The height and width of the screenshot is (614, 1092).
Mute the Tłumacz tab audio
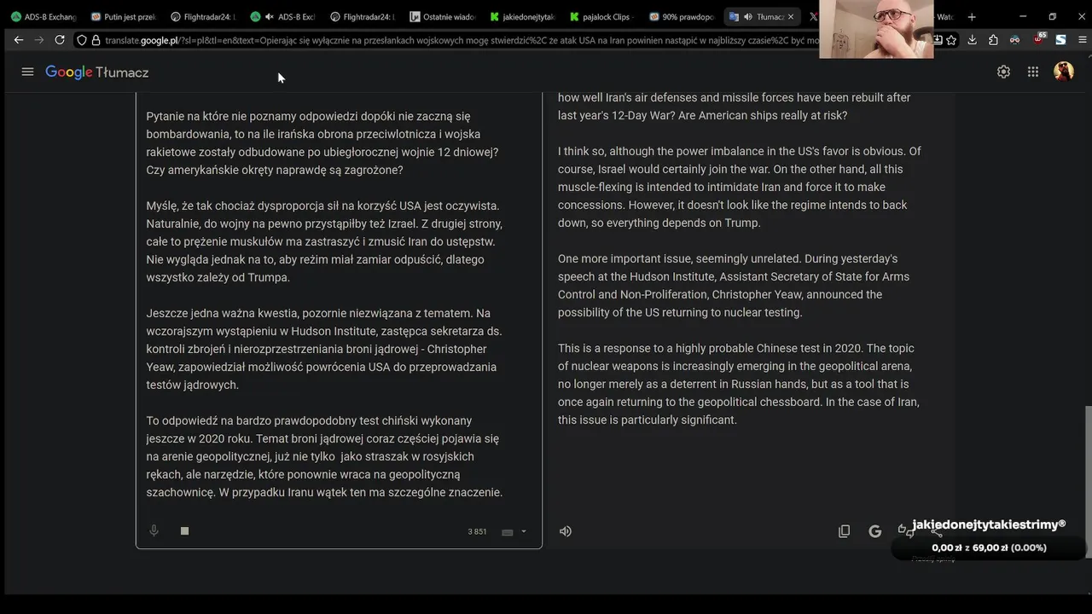(x=747, y=16)
